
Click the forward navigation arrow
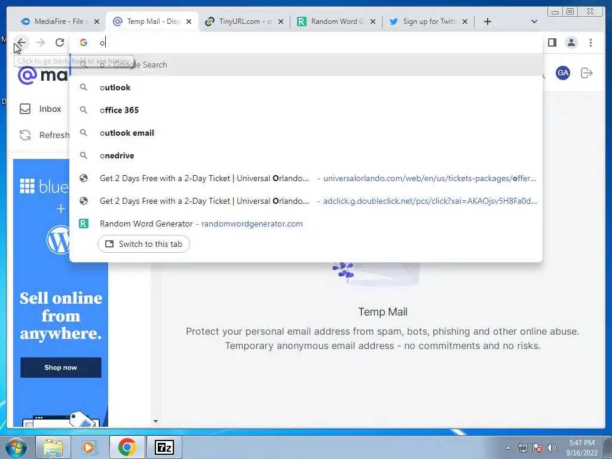(41, 42)
